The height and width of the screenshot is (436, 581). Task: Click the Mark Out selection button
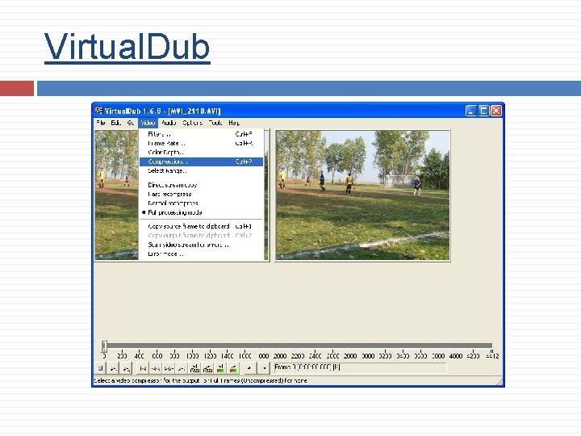click(x=264, y=368)
